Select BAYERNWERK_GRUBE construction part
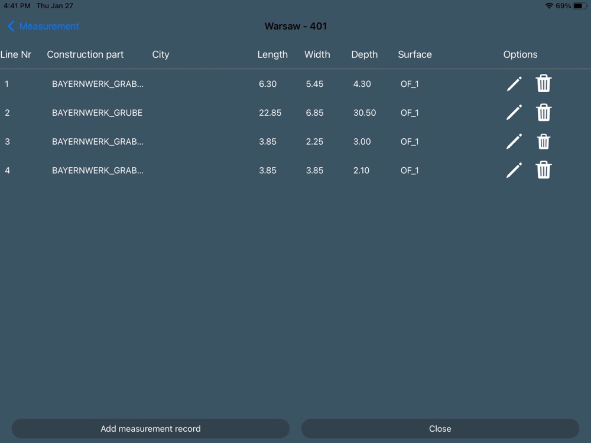This screenshot has width=591, height=443. [98, 113]
